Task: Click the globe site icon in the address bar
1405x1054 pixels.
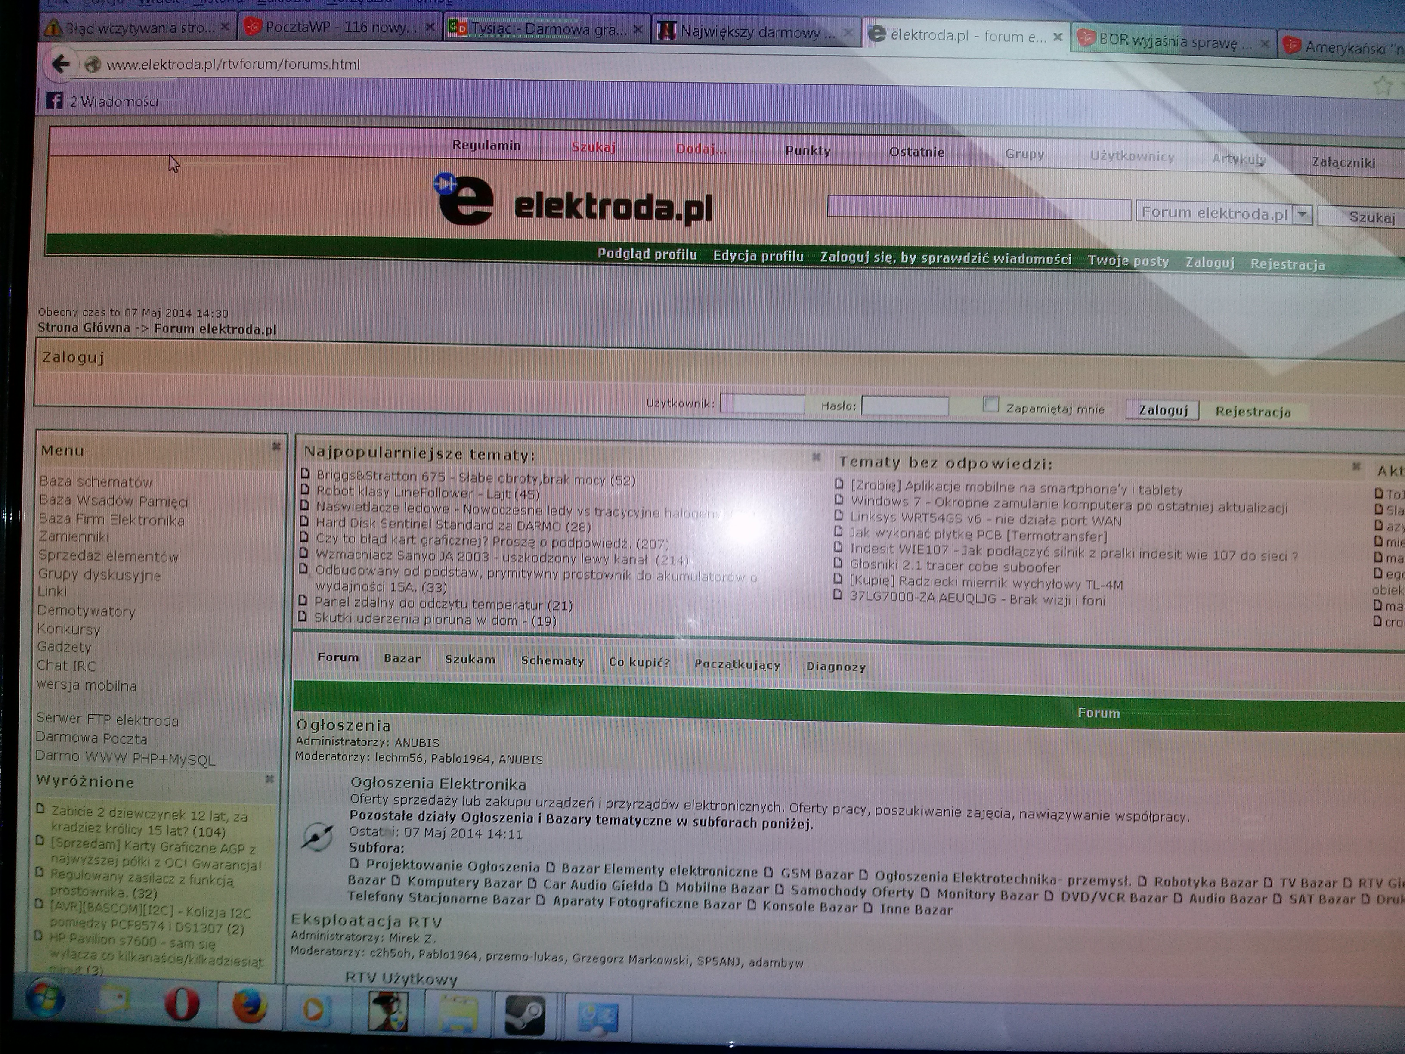Action: point(93,64)
